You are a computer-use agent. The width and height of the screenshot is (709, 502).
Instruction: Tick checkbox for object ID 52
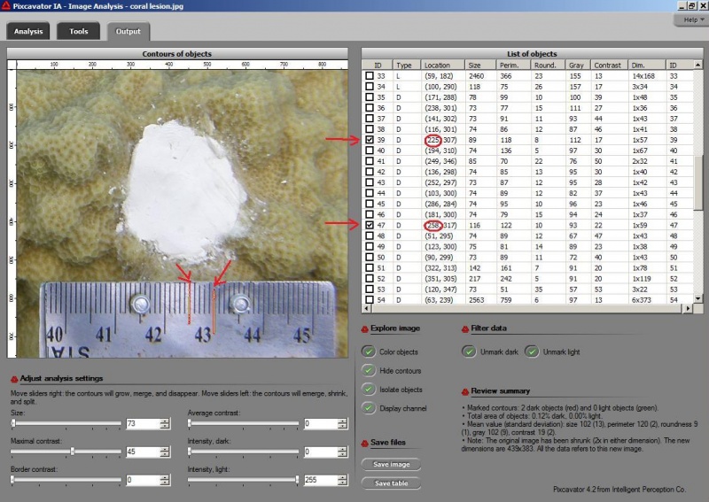tap(370, 278)
